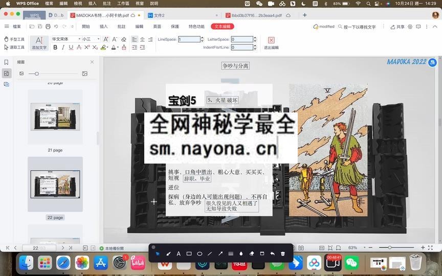This screenshot has height=276, width=442.
Task: Click the Add Text (添加文字) tool
Action: pos(39,43)
